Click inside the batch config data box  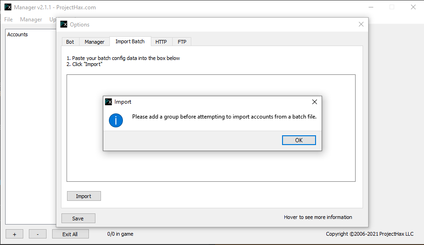tap(211, 167)
